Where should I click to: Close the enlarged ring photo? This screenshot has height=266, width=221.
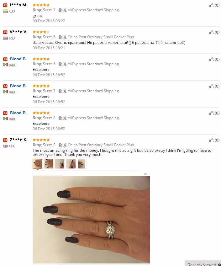(145, 174)
